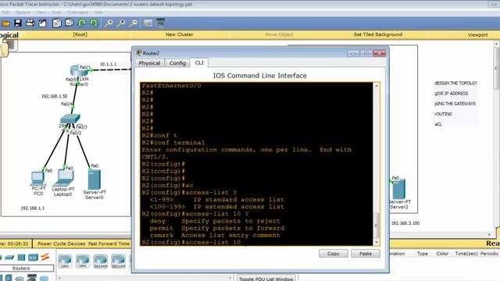Image resolution: width=500 pixels, height=281 pixels.
Task: Choose the Wireless Devices category icon
Action: click(33, 257)
